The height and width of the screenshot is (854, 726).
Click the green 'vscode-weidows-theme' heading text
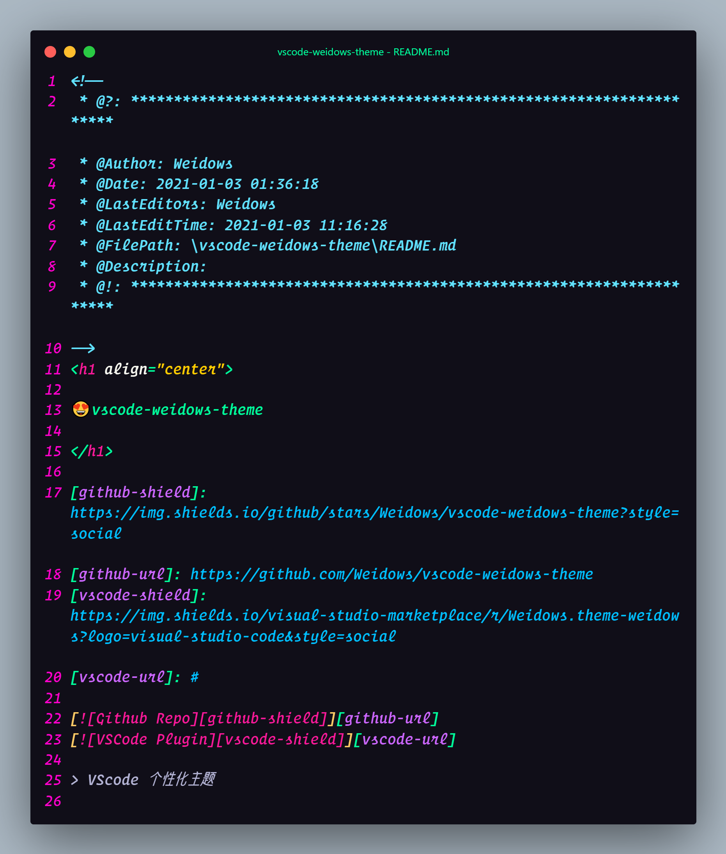[177, 409]
